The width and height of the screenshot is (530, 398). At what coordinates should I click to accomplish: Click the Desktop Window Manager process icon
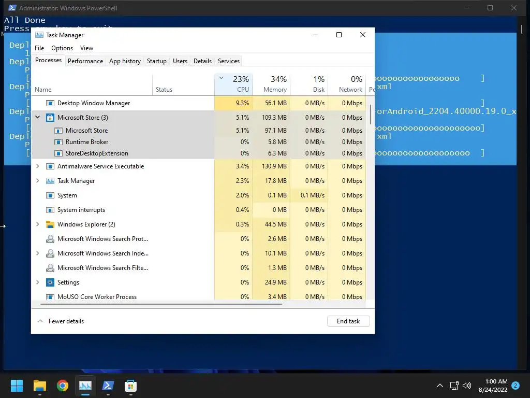(x=50, y=103)
